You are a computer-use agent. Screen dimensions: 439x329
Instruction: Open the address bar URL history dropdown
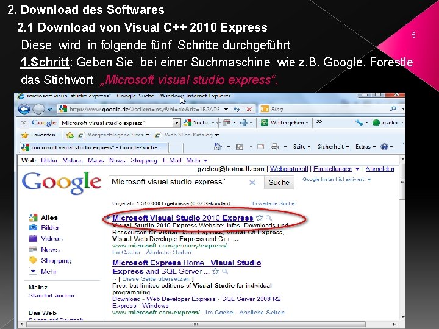pos(226,109)
